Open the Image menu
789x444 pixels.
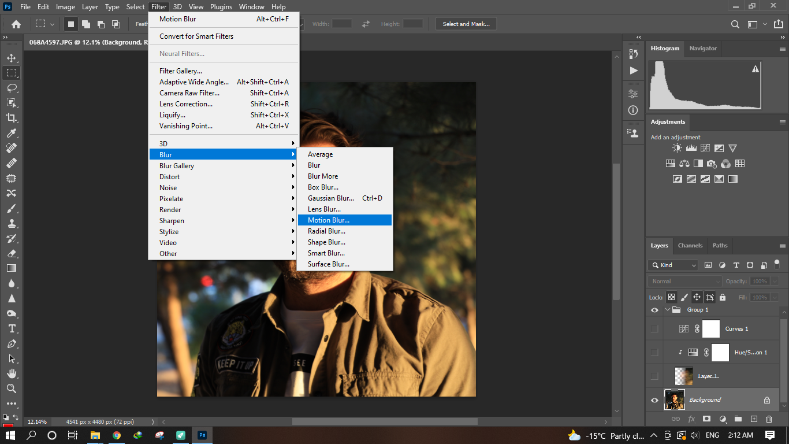pos(65,7)
